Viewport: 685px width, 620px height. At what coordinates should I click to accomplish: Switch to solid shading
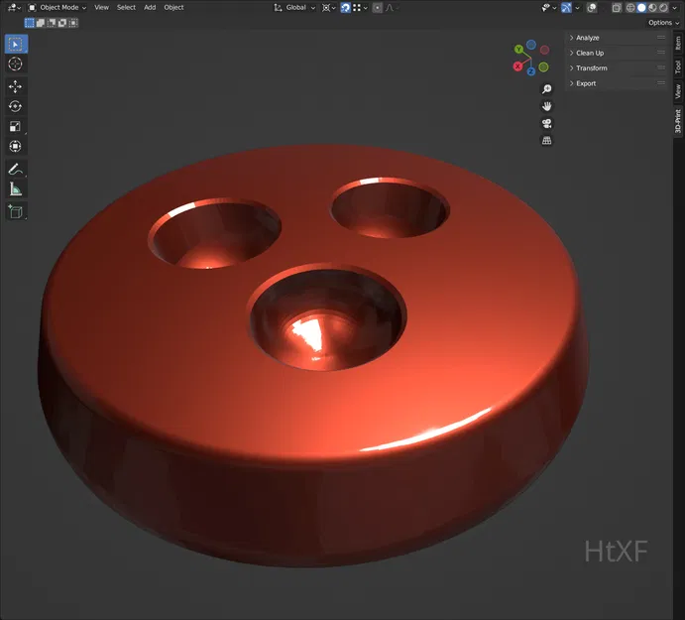641,7
